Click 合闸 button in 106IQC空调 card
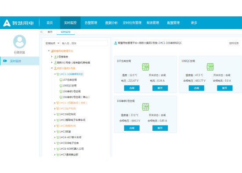This screenshot has height=173, width=242. pos(196,88)
